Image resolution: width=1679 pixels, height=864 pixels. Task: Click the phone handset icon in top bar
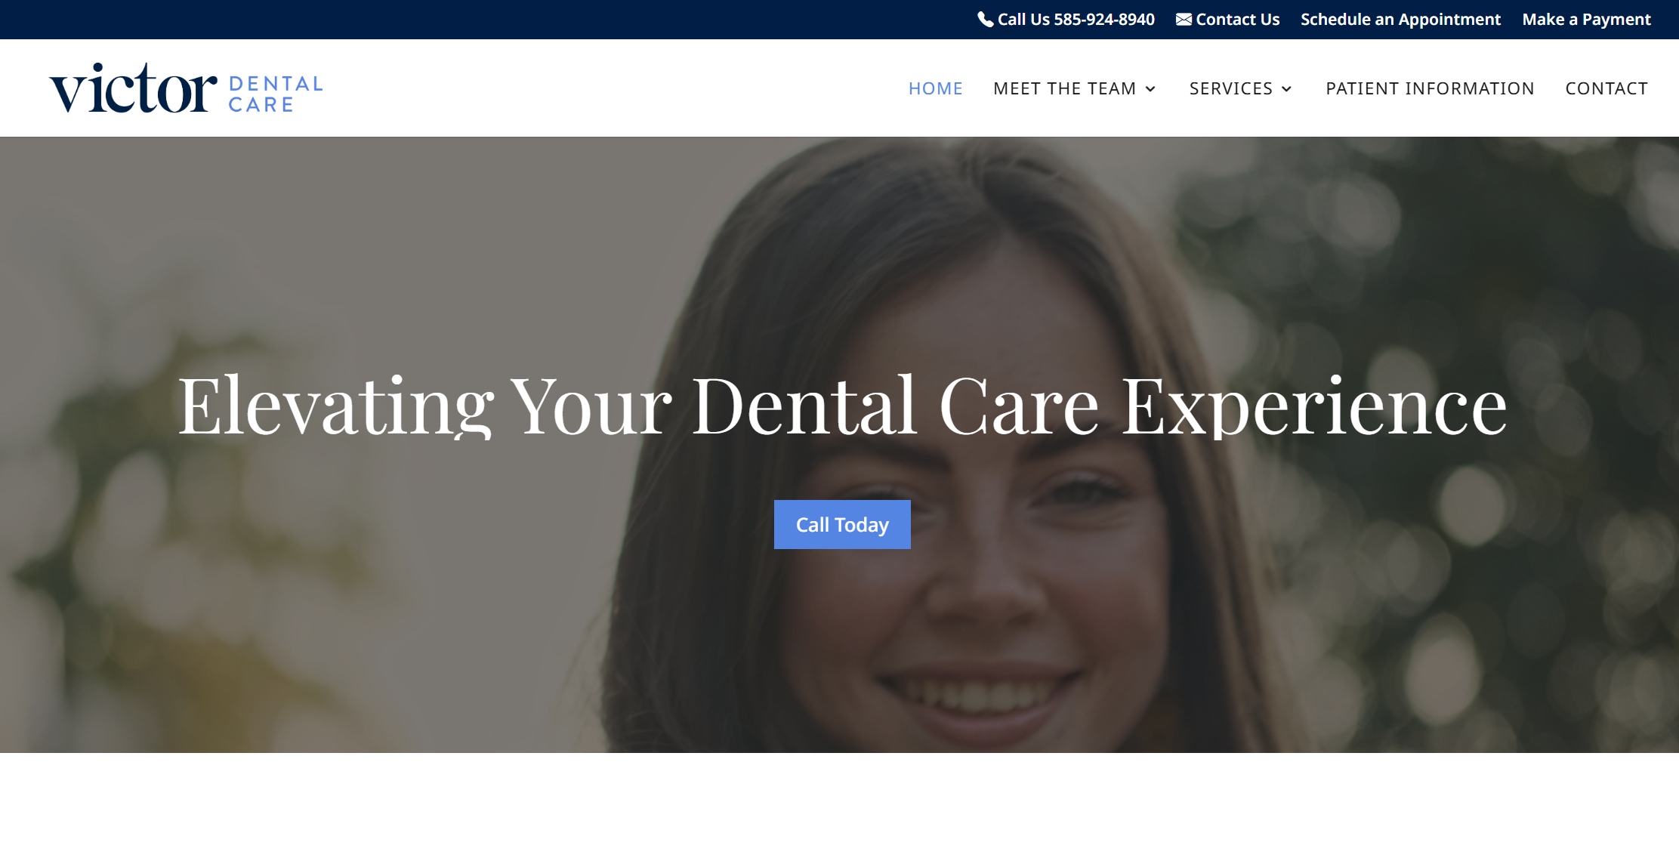tap(985, 20)
